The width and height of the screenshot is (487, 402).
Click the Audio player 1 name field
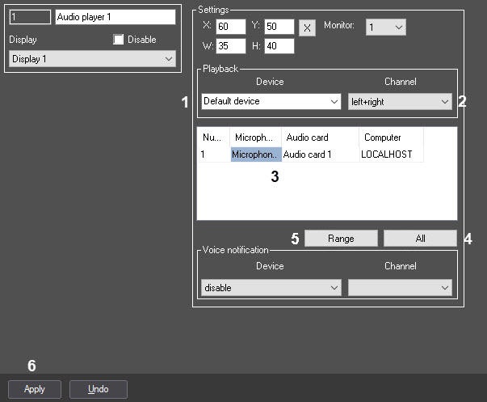coord(115,17)
